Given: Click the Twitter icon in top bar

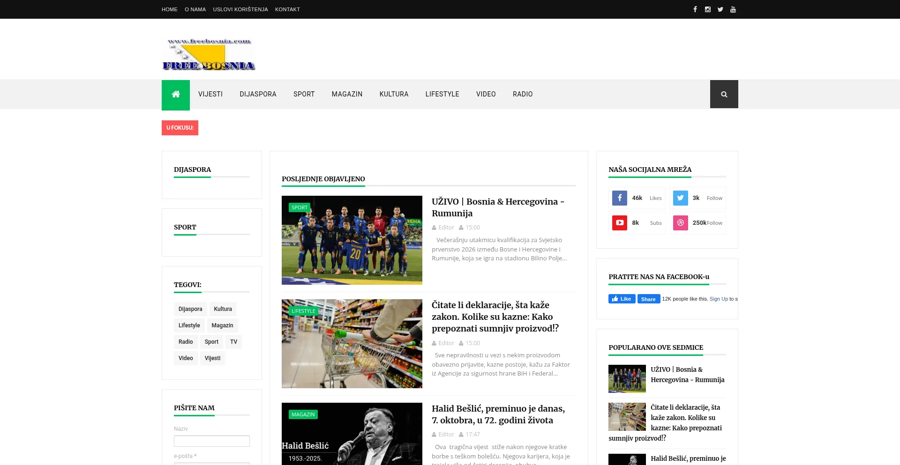Looking at the screenshot, I should (x=720, y=9).
